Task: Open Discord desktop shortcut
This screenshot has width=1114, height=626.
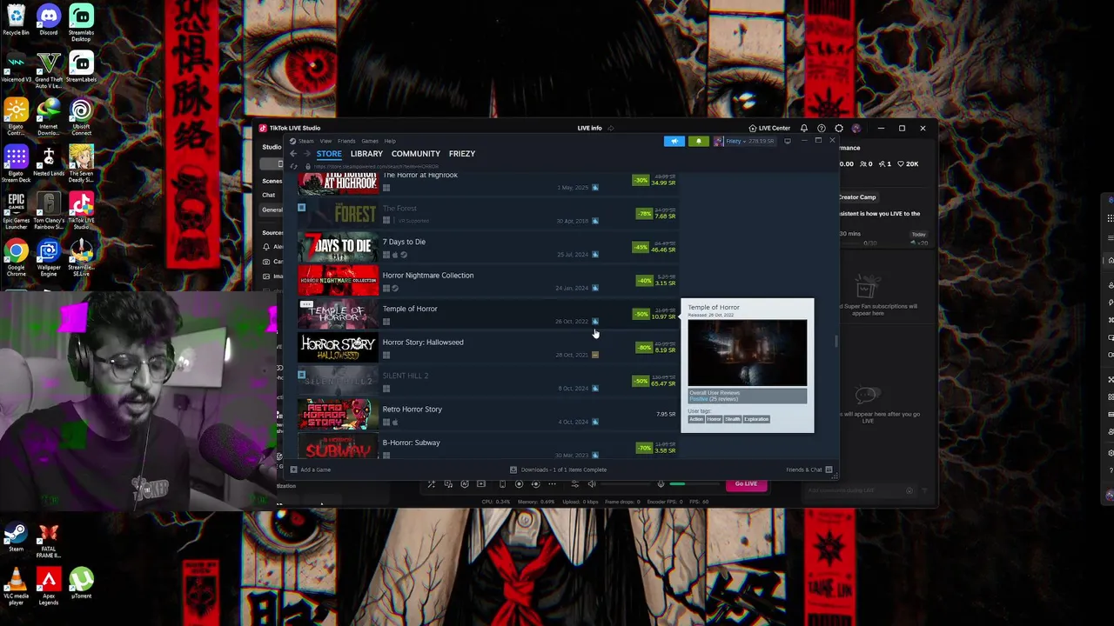Action: pyautogui.click(x=49, y=21)
